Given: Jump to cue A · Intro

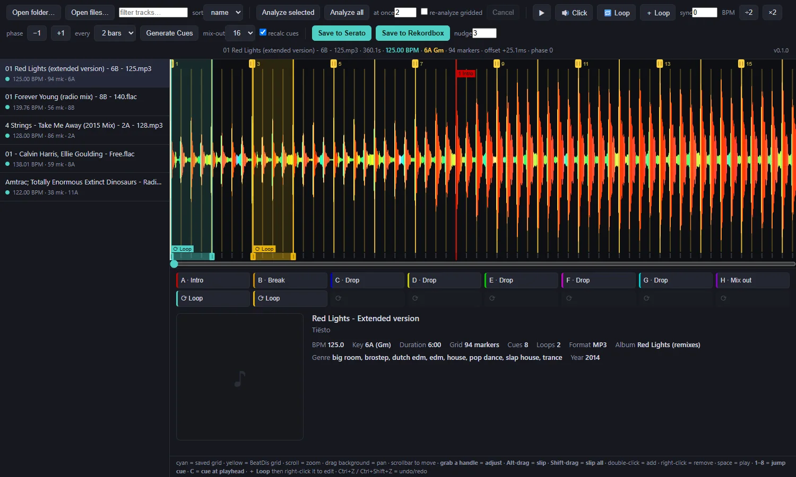Looking at the screenshot, I should click(213, 280).
